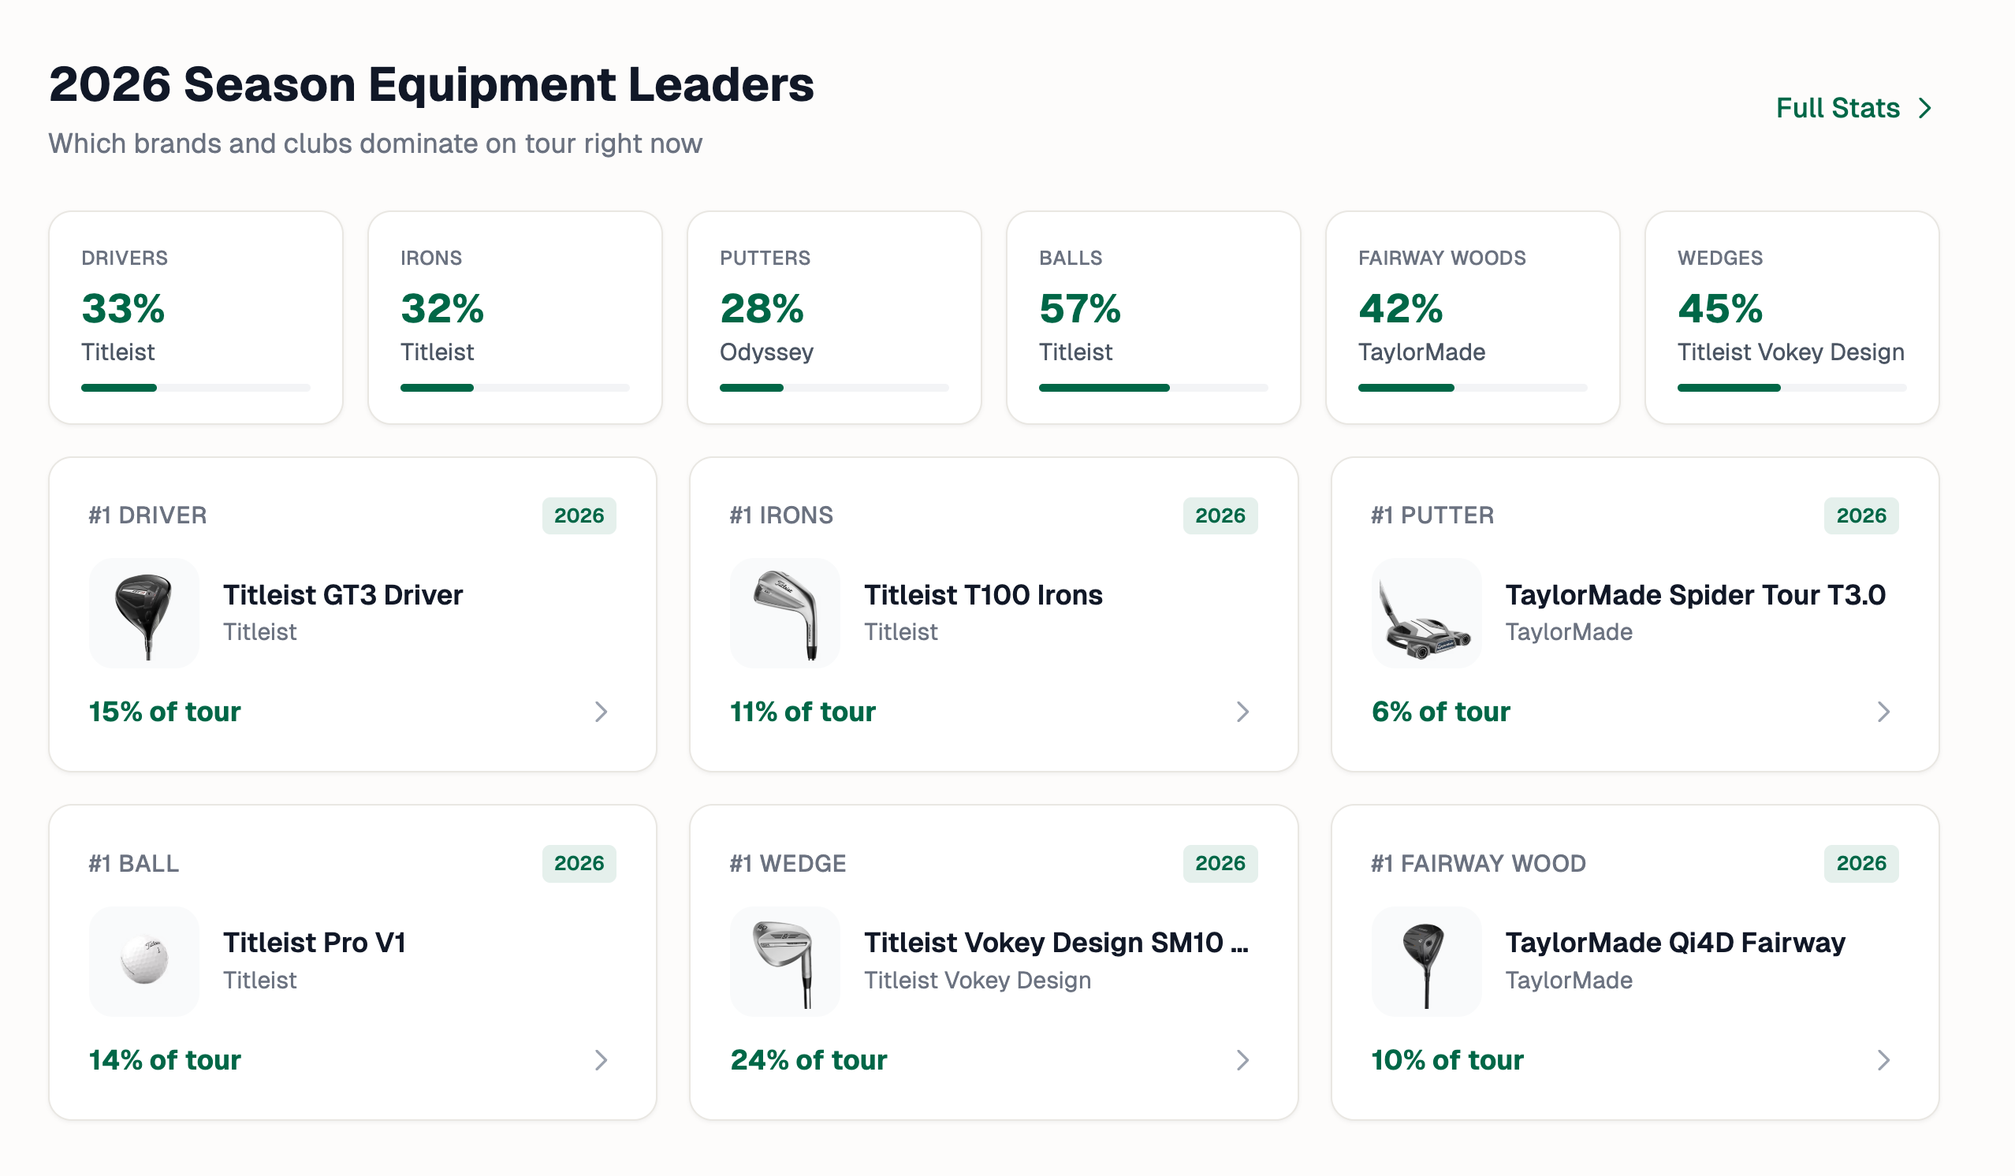The width and height of the screenshot is (2015, 1176).
Task: Click the Balls share progress bar
Action: click(x=1153, y=388)
